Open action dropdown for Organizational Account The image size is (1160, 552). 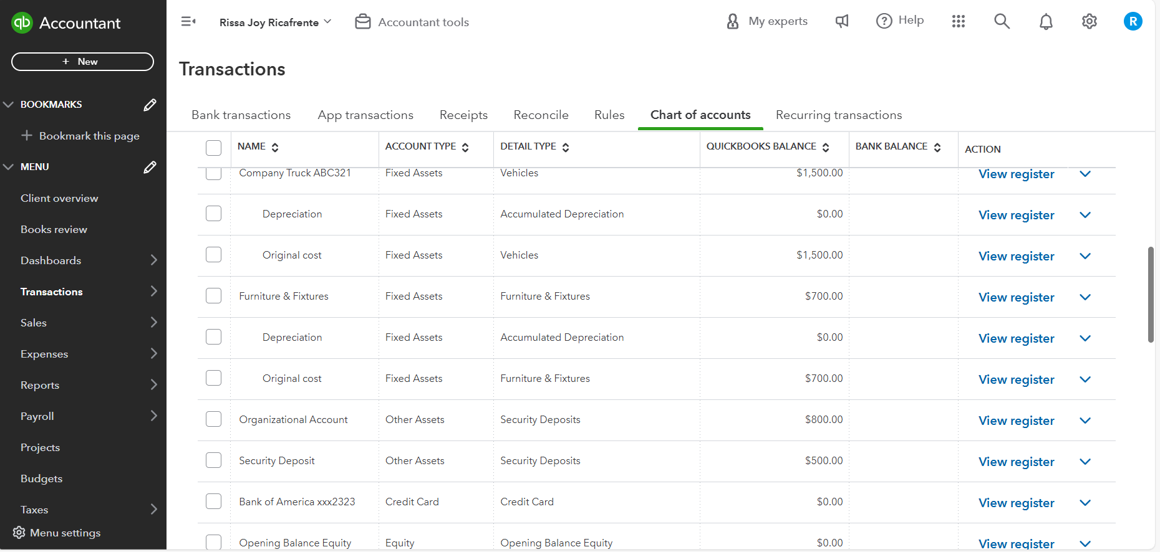pyautogui.click(x=1085, y=421)
